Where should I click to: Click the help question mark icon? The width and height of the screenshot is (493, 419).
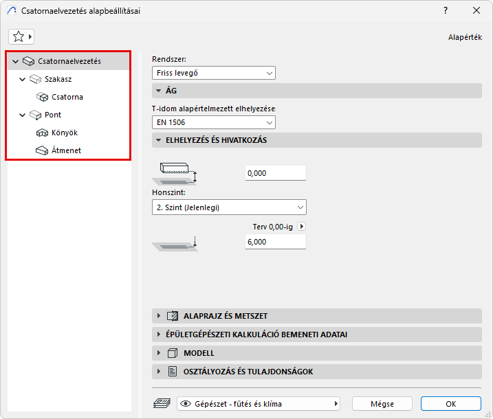(x=446, y=11)
